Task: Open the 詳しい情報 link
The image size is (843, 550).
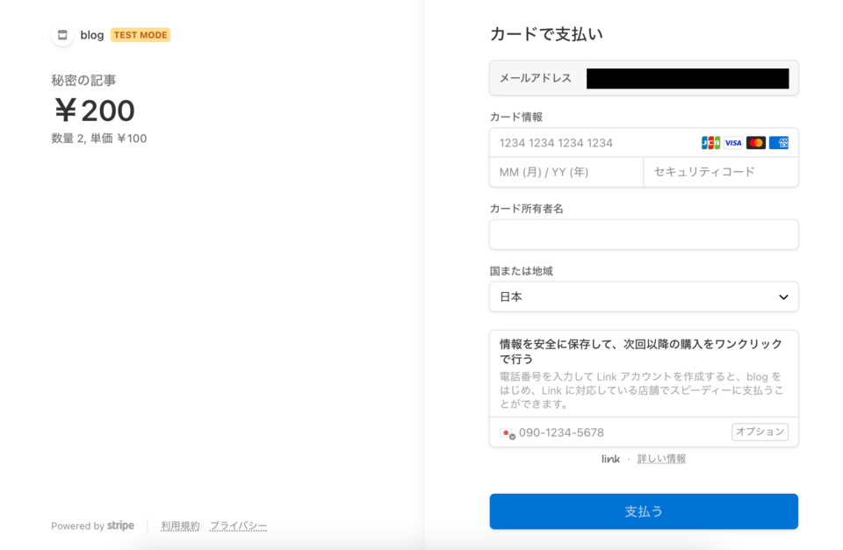Action: click(661, 459)
